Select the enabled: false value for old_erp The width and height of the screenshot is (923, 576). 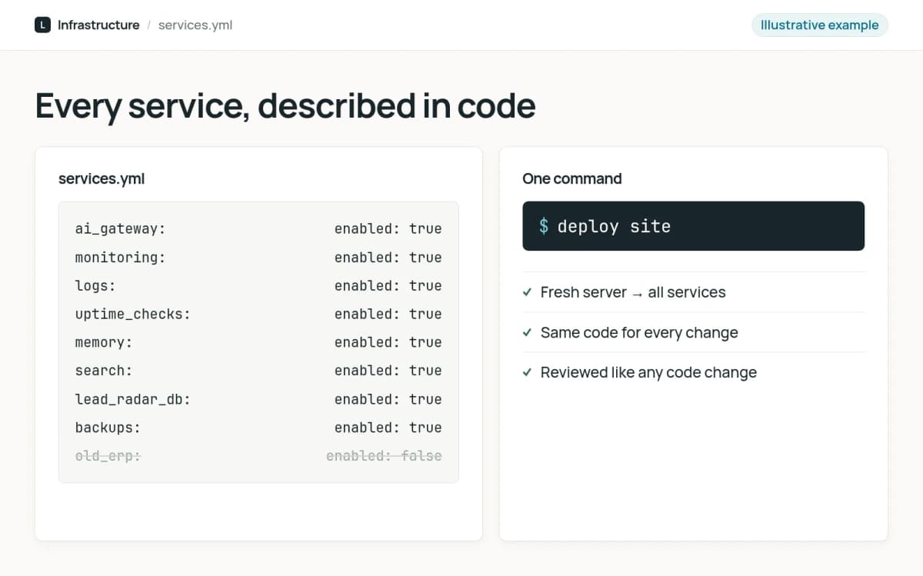click(384, 456)
